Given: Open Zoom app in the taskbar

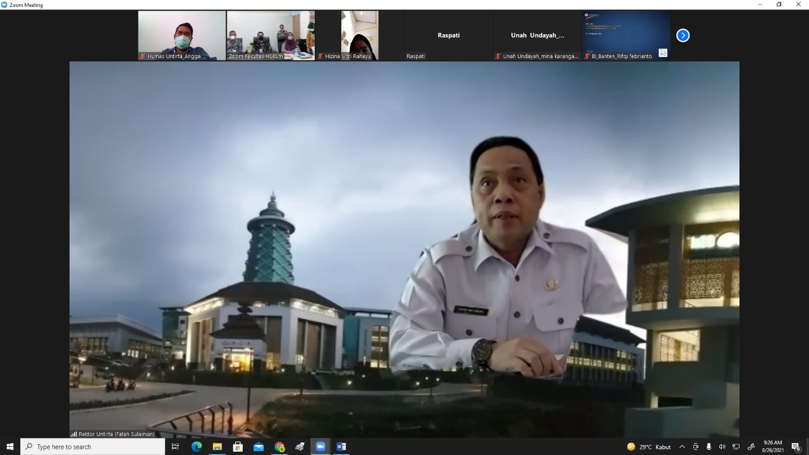Looking at the screenshot, I should [x=320, y=447].
